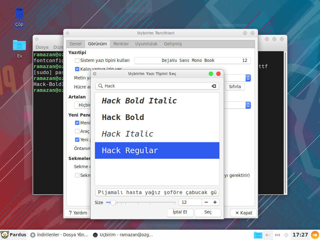The height and width of the screenshot is (240, 320).
Task: Open the Ev home folder desktop icon
Action: pyautogui.click(x=19, y=49)
